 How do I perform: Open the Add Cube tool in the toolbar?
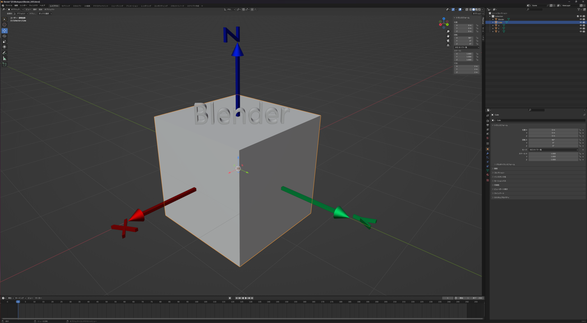point(4,64)
